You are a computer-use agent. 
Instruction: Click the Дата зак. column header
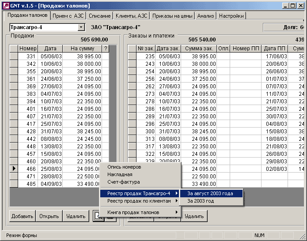[x=168, y=48]
